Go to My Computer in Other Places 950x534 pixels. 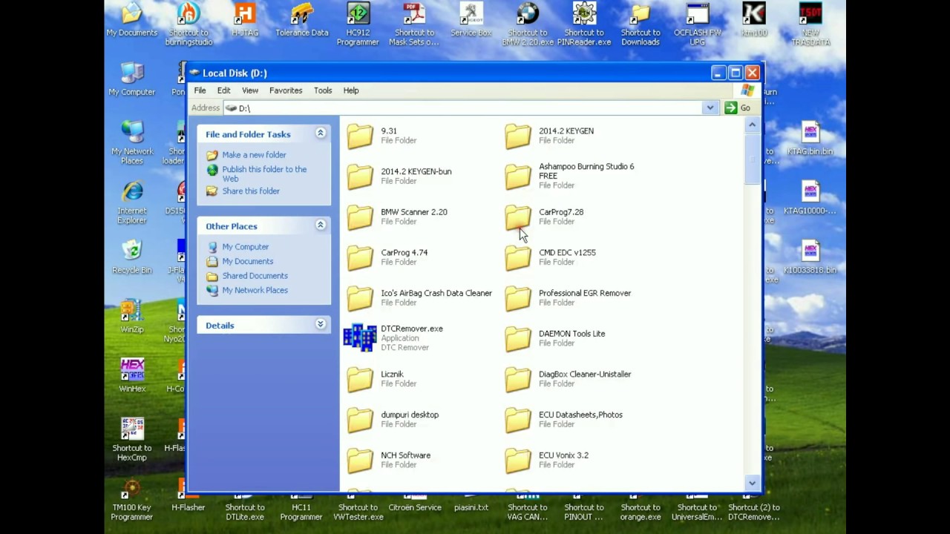pos(246,247)
